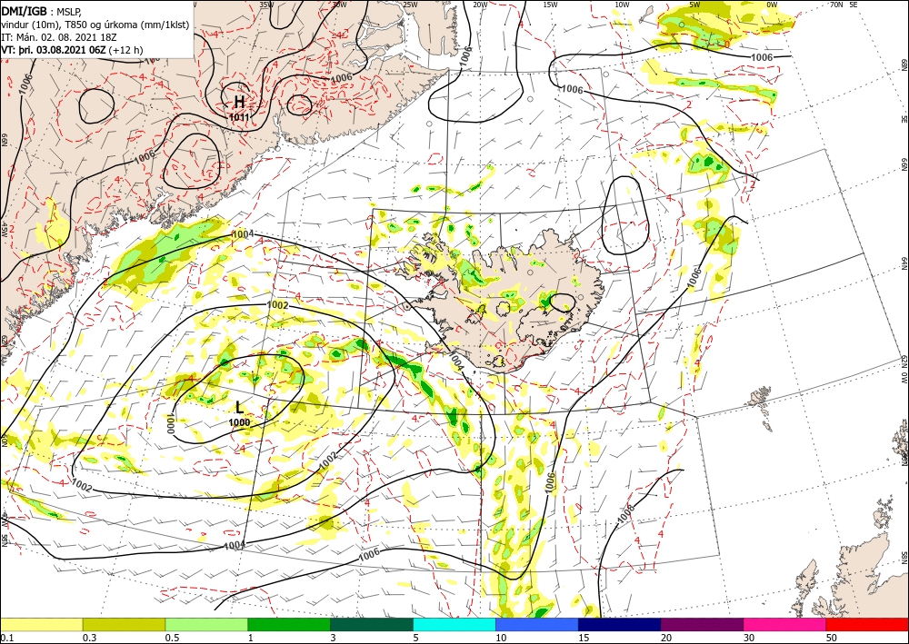Click the light green 0.5–1 legend band
This screenshot has height=644, width=909.
(206, 624)
